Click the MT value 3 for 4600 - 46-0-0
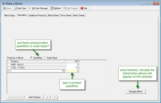 (x=72, y=65)
